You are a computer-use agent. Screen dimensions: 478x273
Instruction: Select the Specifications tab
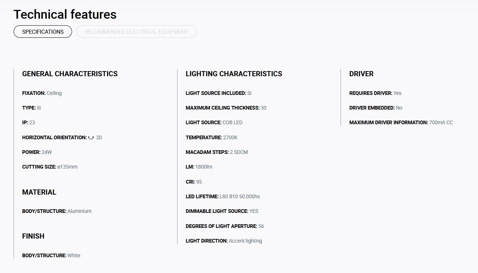tap(43, 32)
